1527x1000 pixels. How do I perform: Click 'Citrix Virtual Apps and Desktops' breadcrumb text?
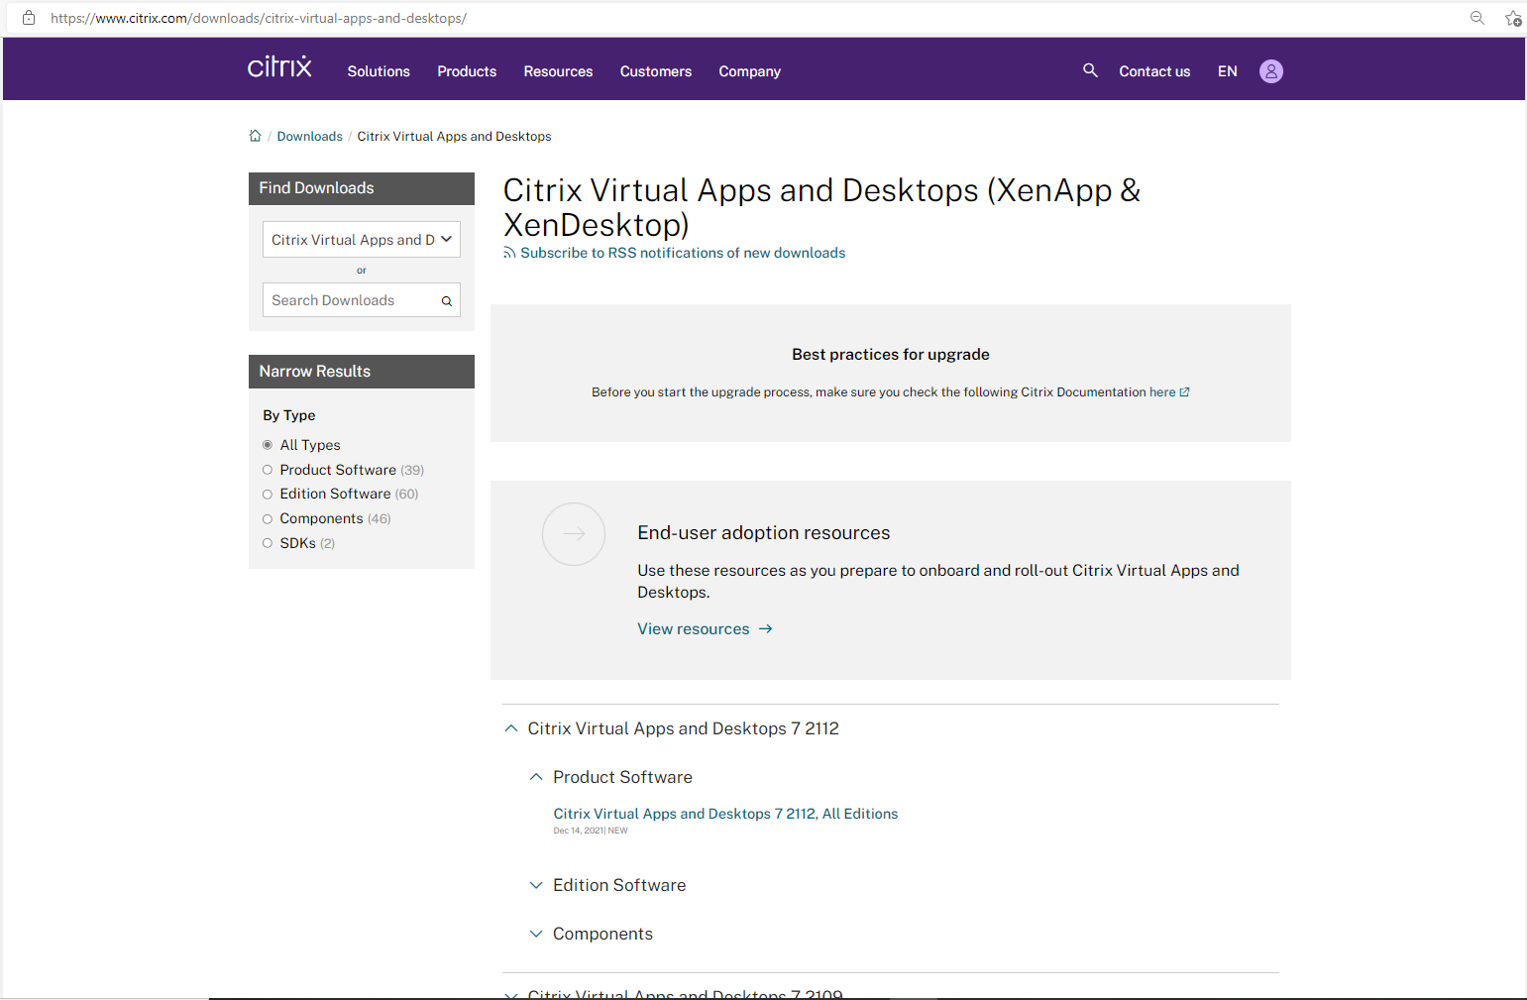pyautogui.click(x=454, y=137)
